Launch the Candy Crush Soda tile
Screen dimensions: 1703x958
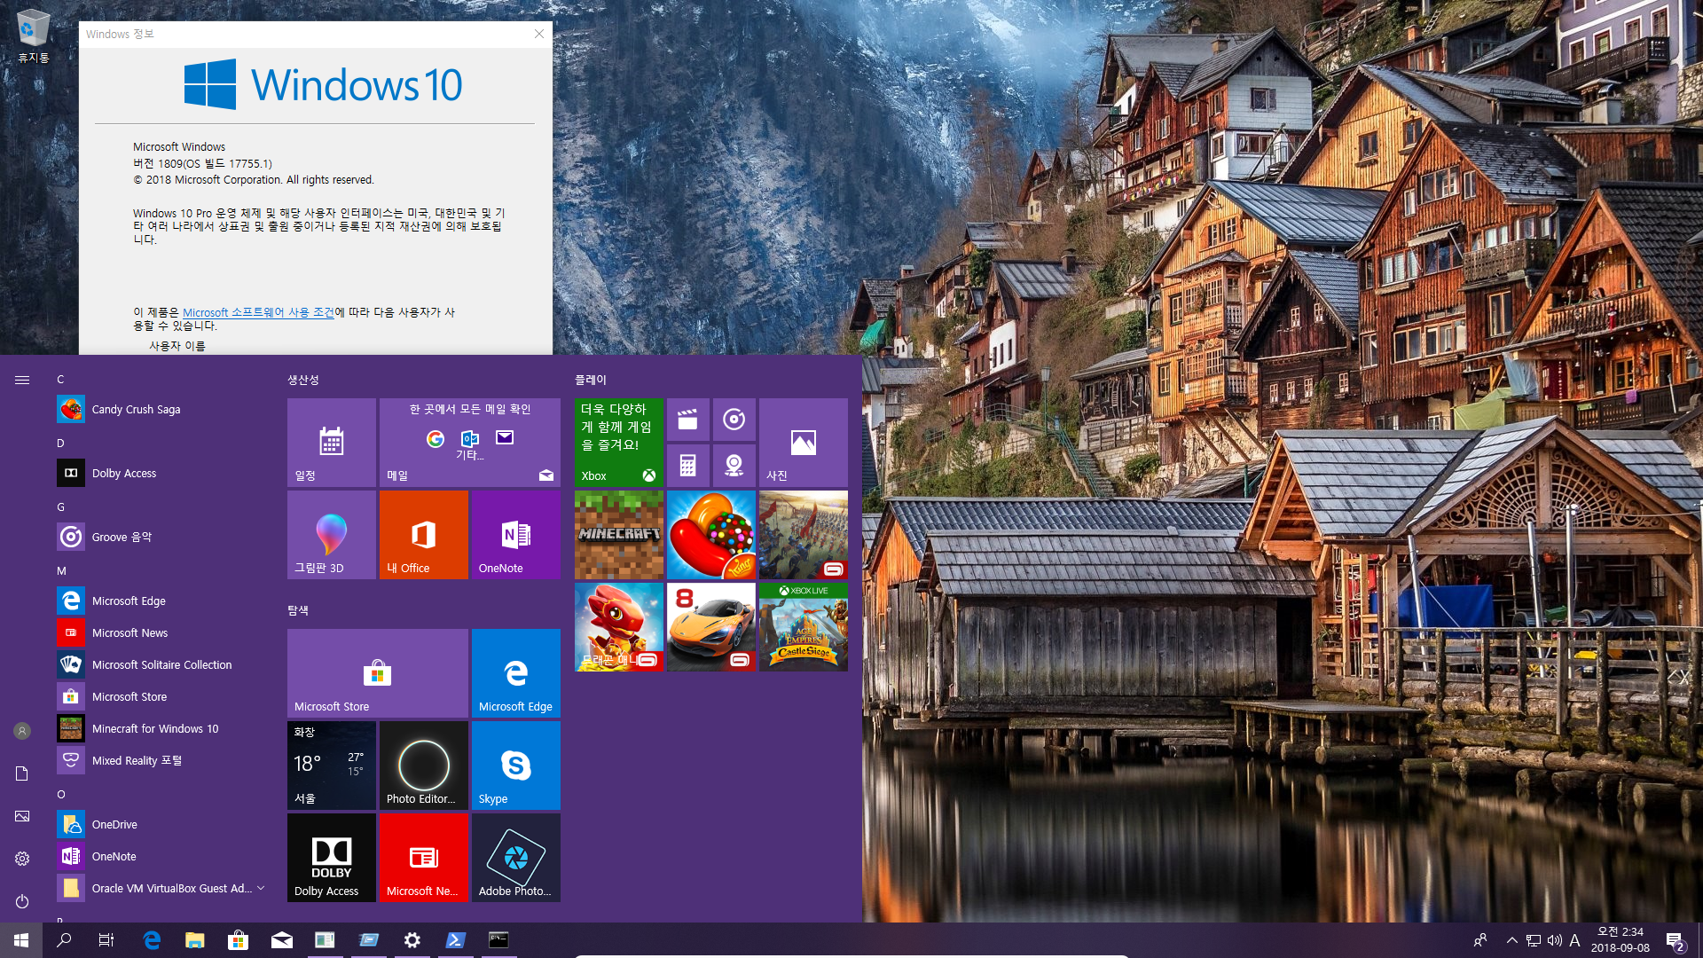click(x=711, y=535)
